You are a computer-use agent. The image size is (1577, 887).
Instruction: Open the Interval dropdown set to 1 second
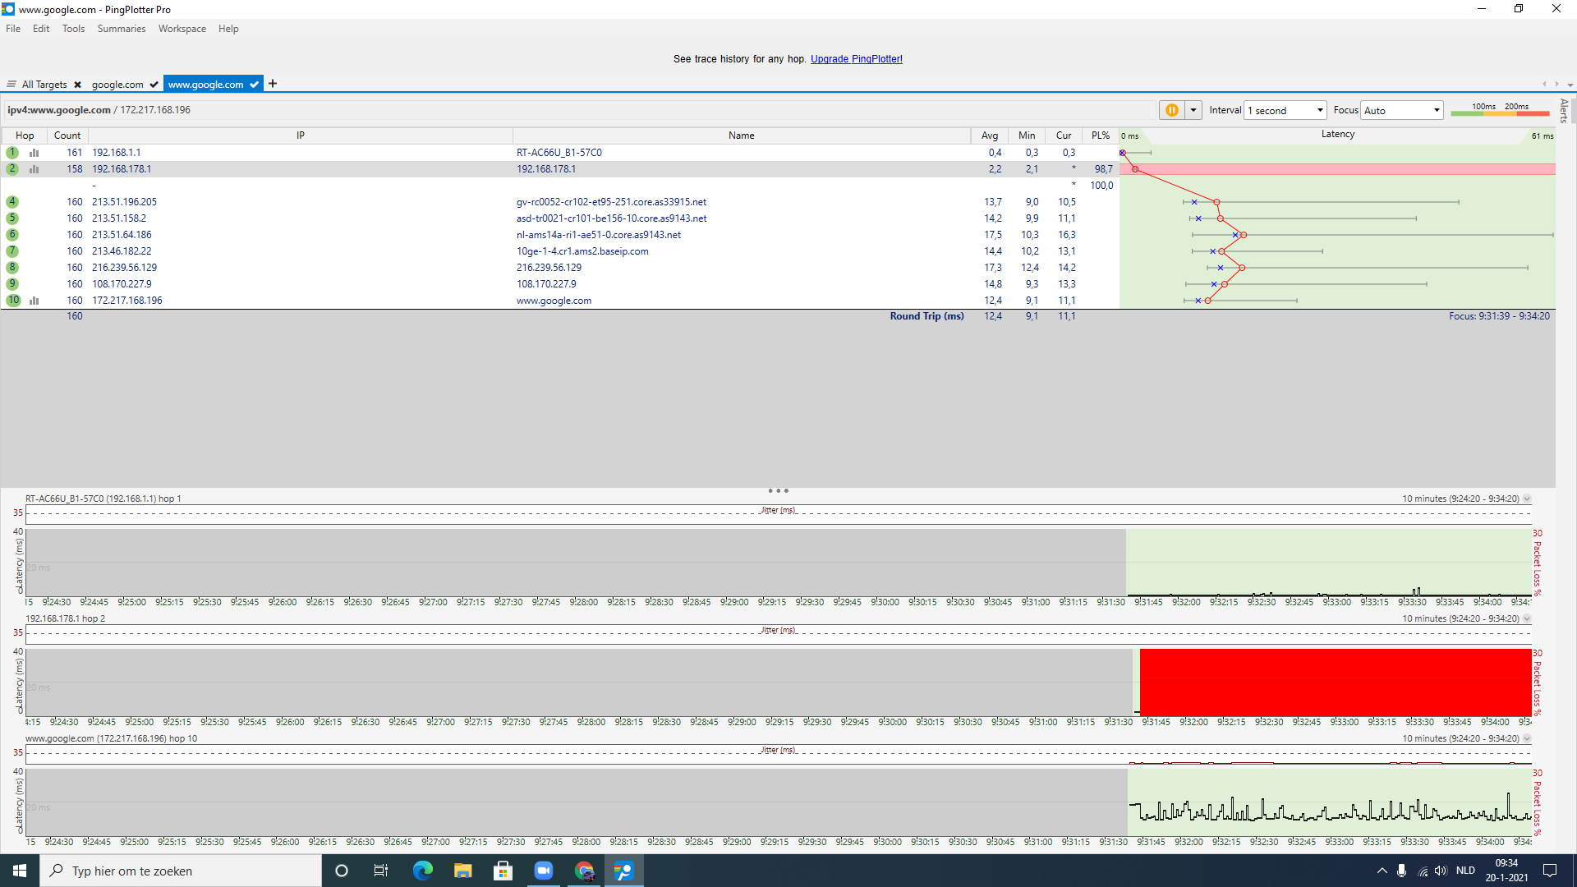click(x=1285, y=110)
